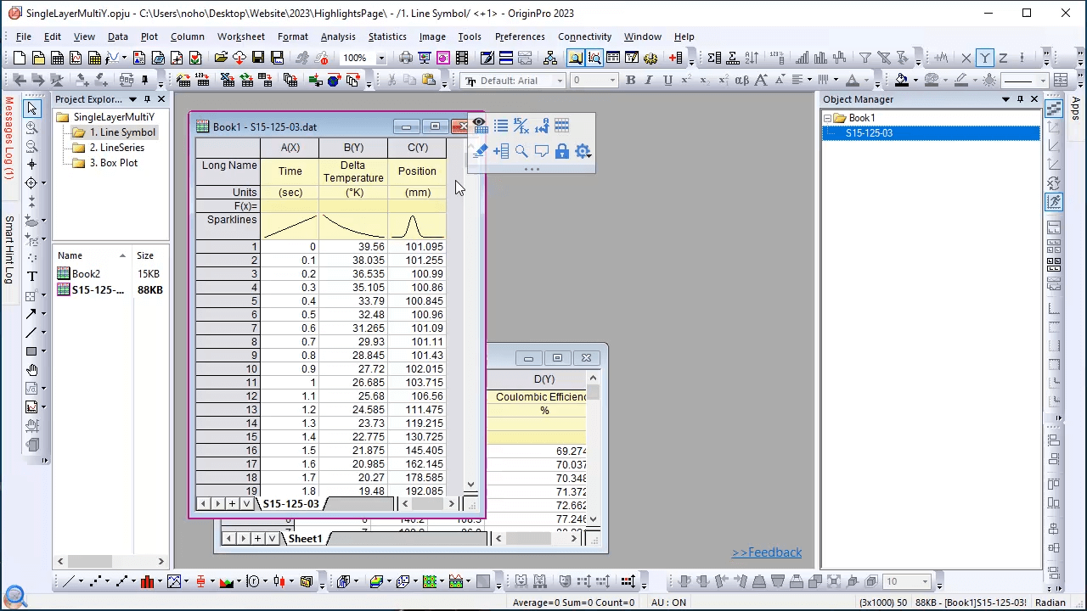Click the Name column header in Project Explorer
Viewport: 1087px width, 611px height.
tap(70, 255)
